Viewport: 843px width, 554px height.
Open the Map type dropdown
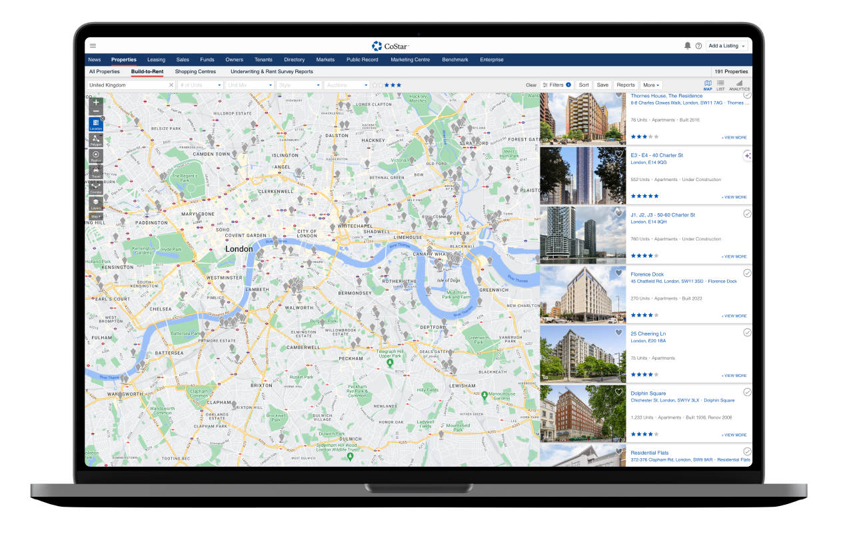coord(96,216)
